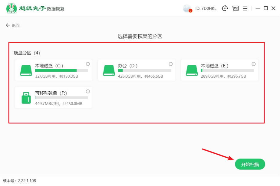
Task: Click the back arrow icon
Action: pyautogui.click(x=8, y=25)
